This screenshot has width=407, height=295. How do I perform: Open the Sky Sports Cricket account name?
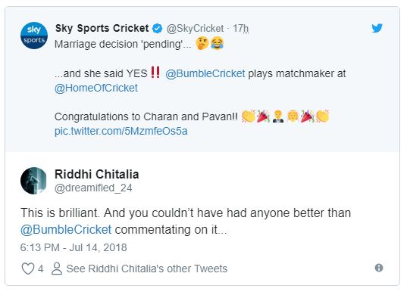(102, 28)
